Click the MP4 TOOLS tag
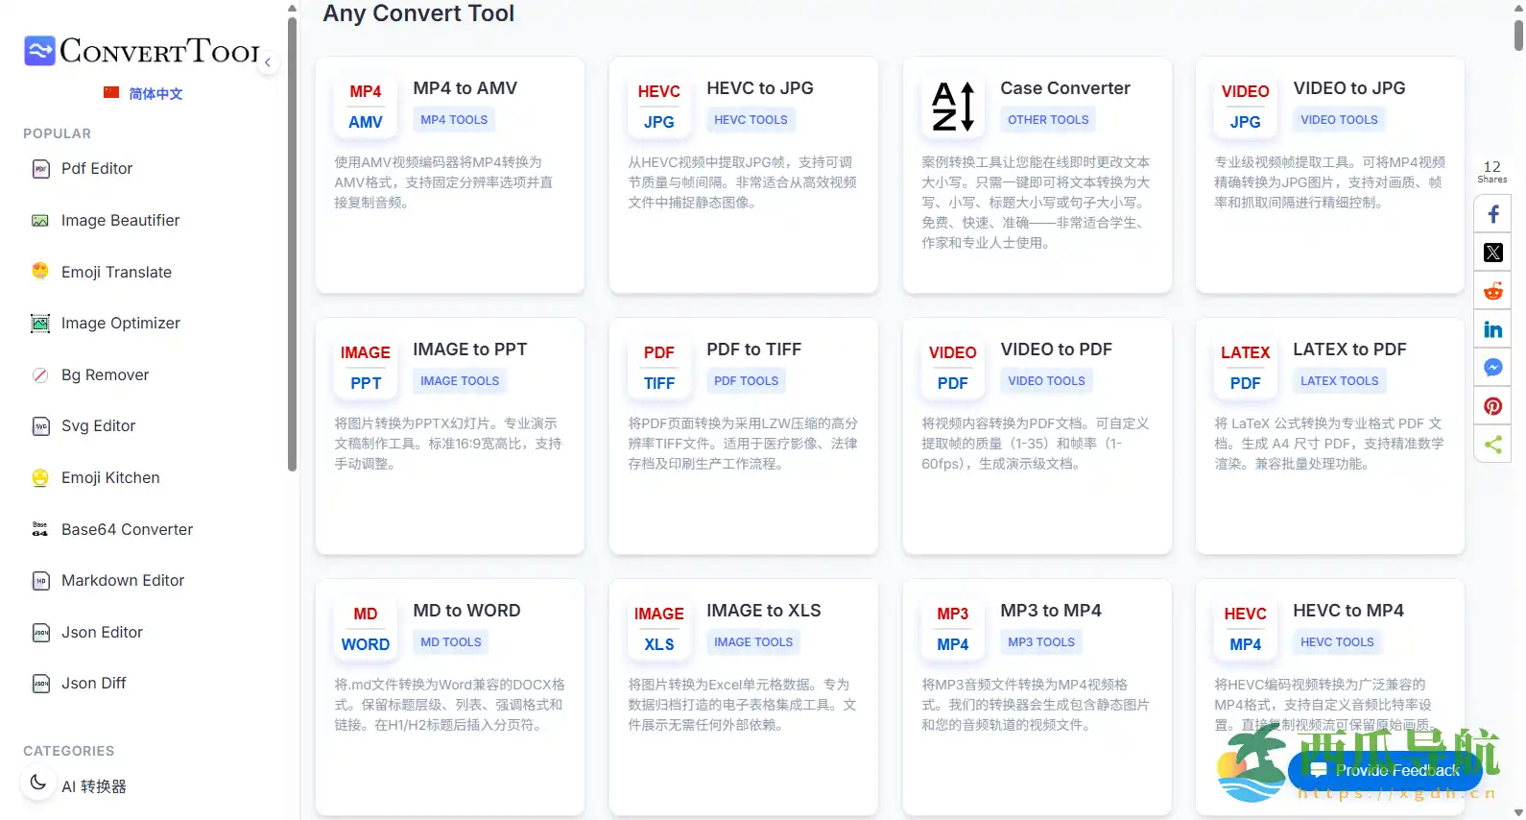The height and width of the screenshot is (820, 1526). [454, 120]
